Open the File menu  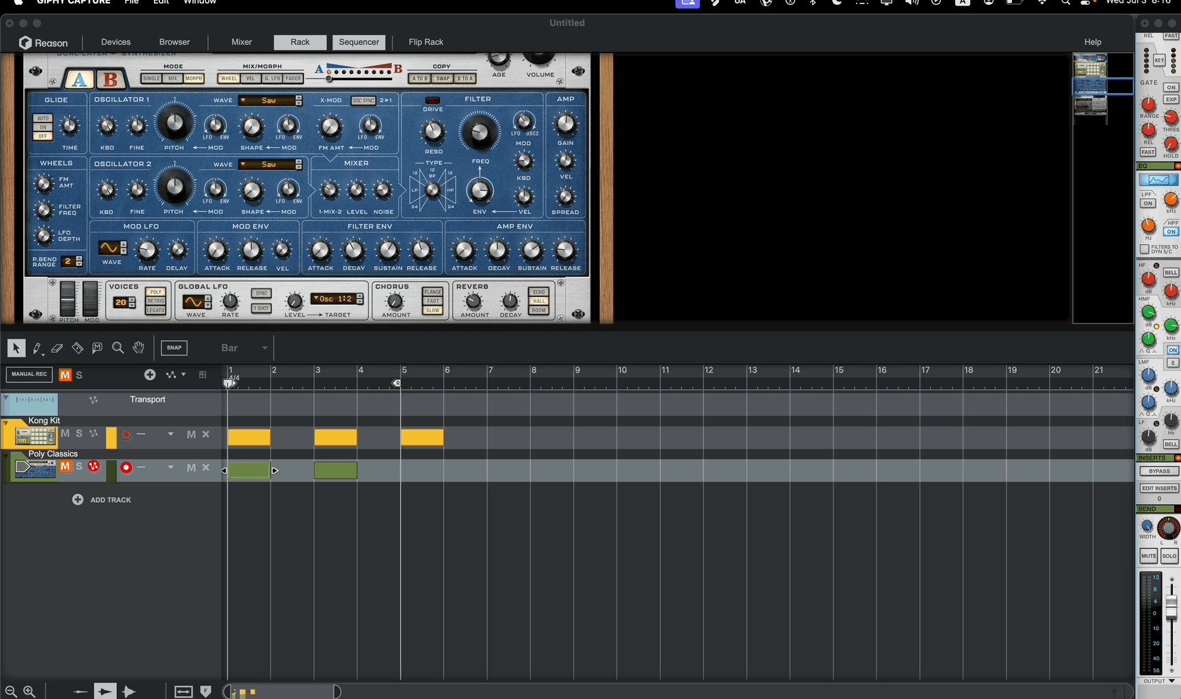click(131, 3)
